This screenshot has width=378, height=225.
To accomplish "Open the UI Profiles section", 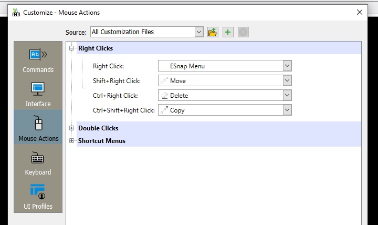I will tap(38, 197).
